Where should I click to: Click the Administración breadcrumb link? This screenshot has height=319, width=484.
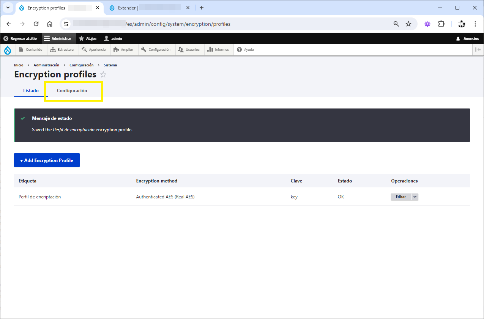(x=46, y=65)
